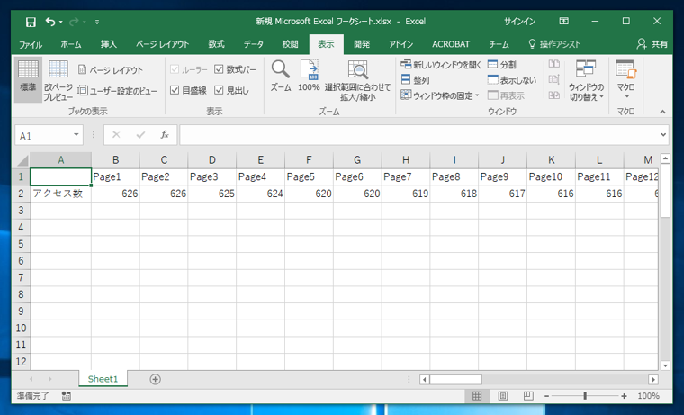
Task: Switch to the ホーム tab
Action: [71, 44]
